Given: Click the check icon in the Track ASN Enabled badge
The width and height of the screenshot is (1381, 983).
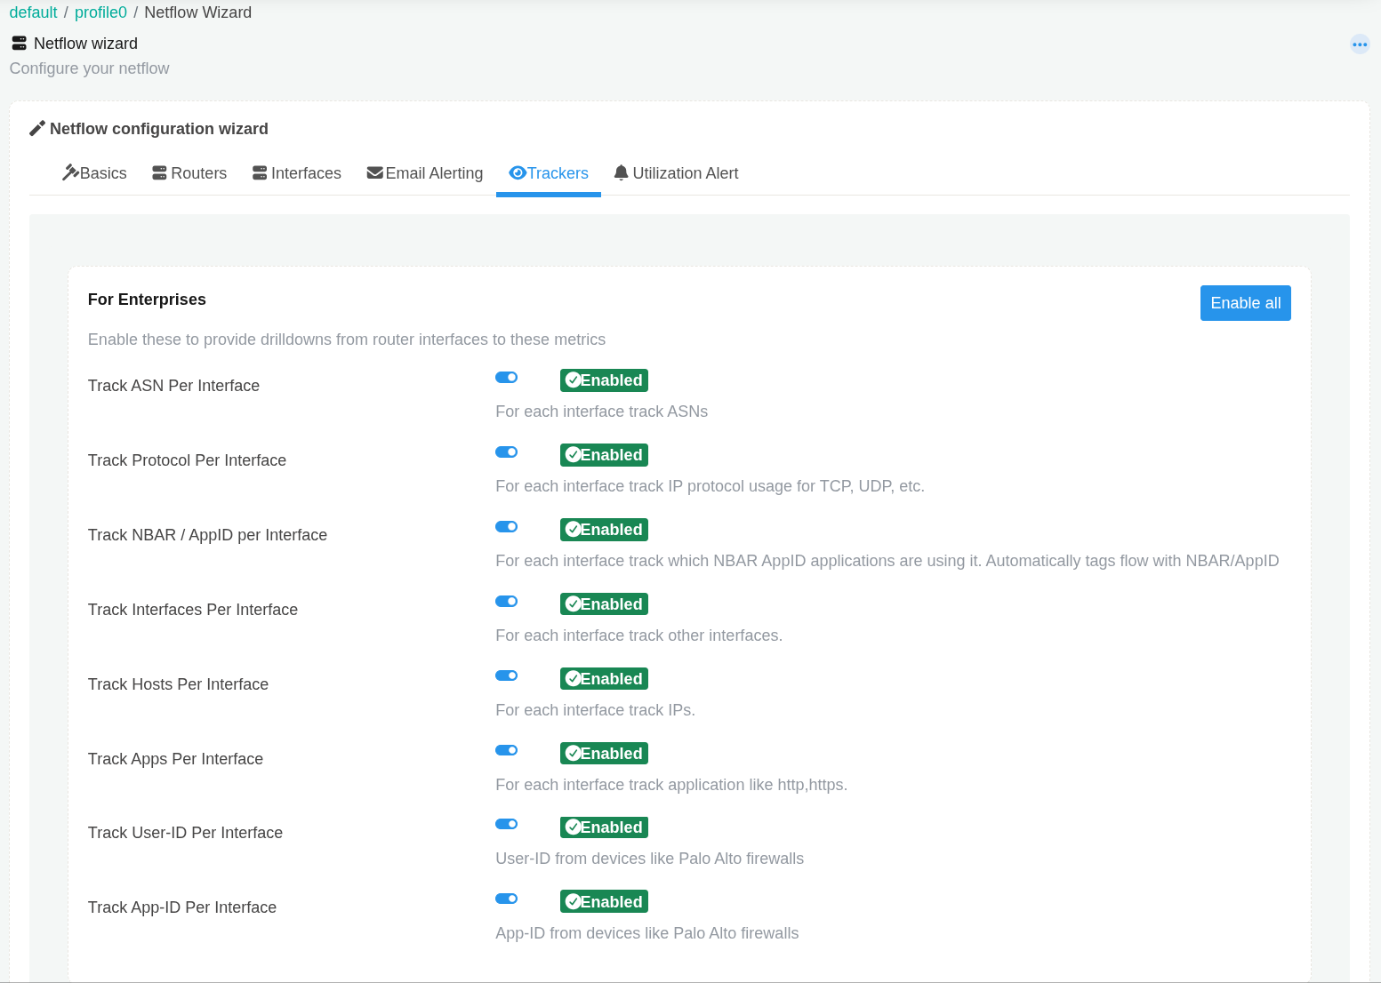Looking at the screenshot, I should click(x=574, y=380).
